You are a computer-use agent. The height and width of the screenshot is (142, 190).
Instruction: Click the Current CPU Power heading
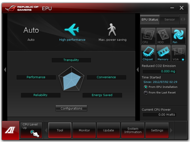pos(156,110)
